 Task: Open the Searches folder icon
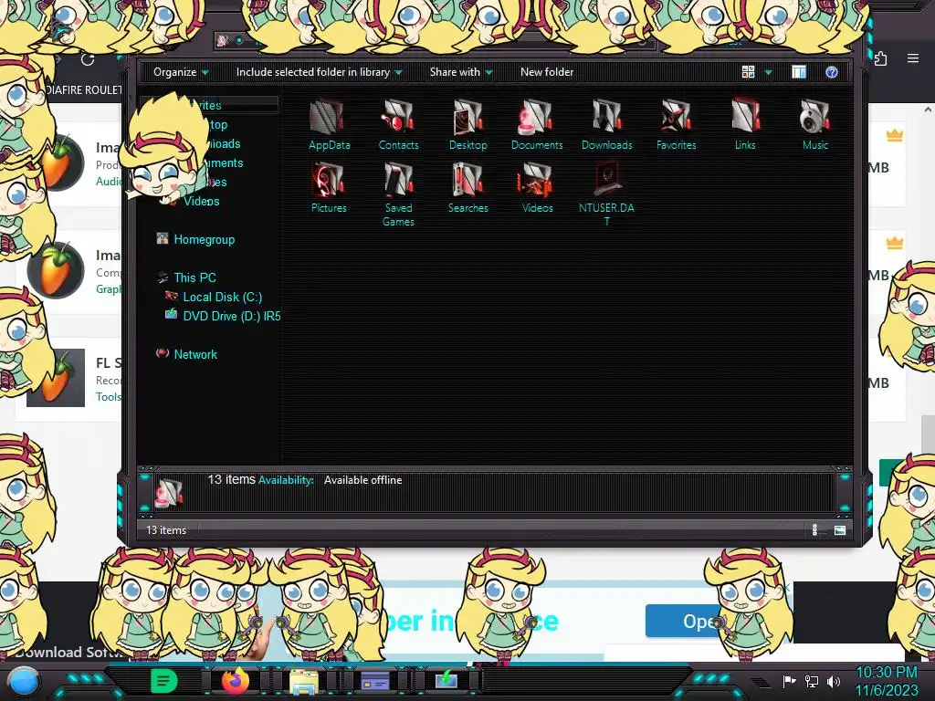coord(468,180)
